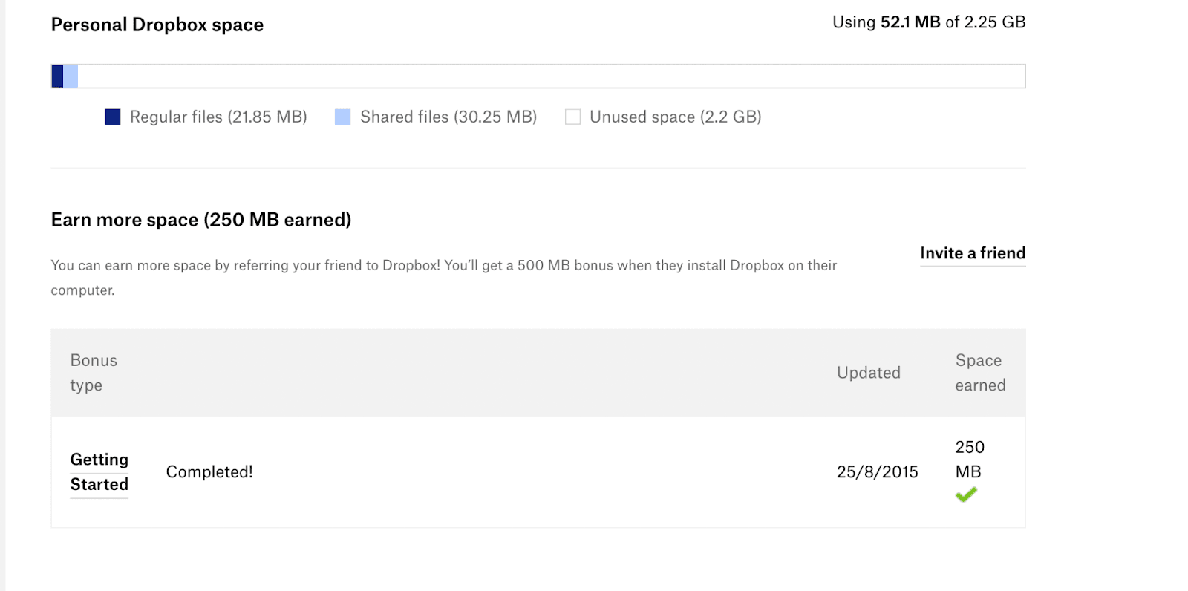
Task: Open the Invite a friend link
Action: click(x=973, y=253)
